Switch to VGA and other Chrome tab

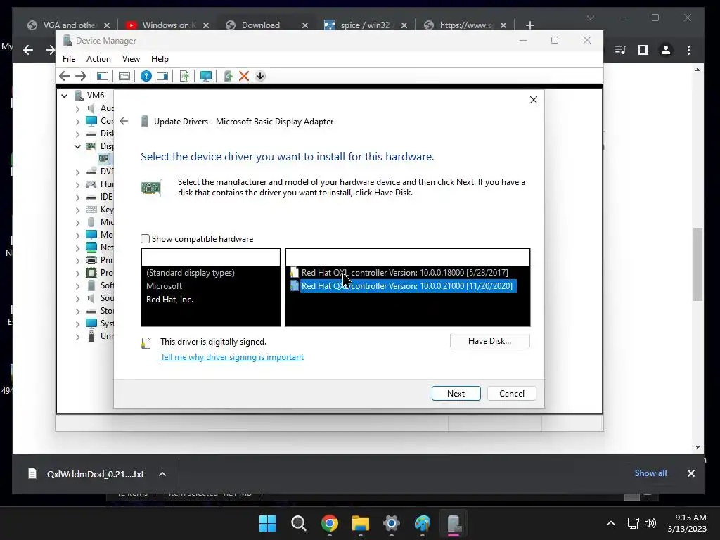[x=68, y=25]
